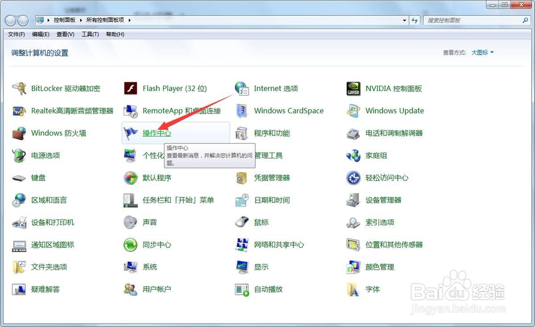
Task: Click the 设备和打印机 link
Action: tap(52, 223)
